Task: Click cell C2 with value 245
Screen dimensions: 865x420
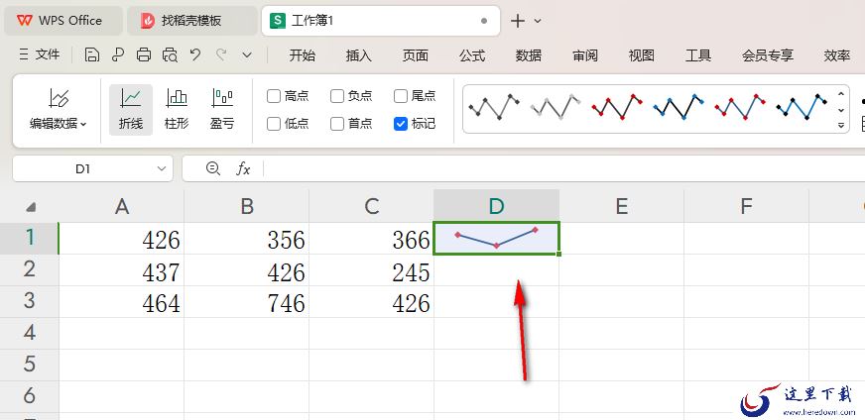Action: coord(372,270)
